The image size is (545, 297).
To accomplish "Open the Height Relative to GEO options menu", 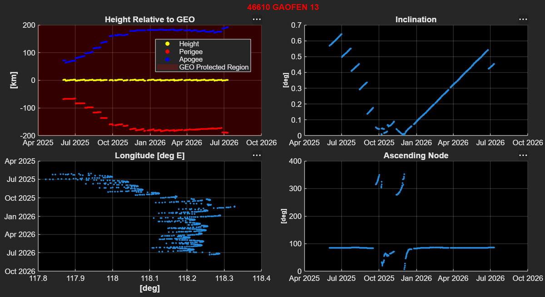I will tap(257, 20).
